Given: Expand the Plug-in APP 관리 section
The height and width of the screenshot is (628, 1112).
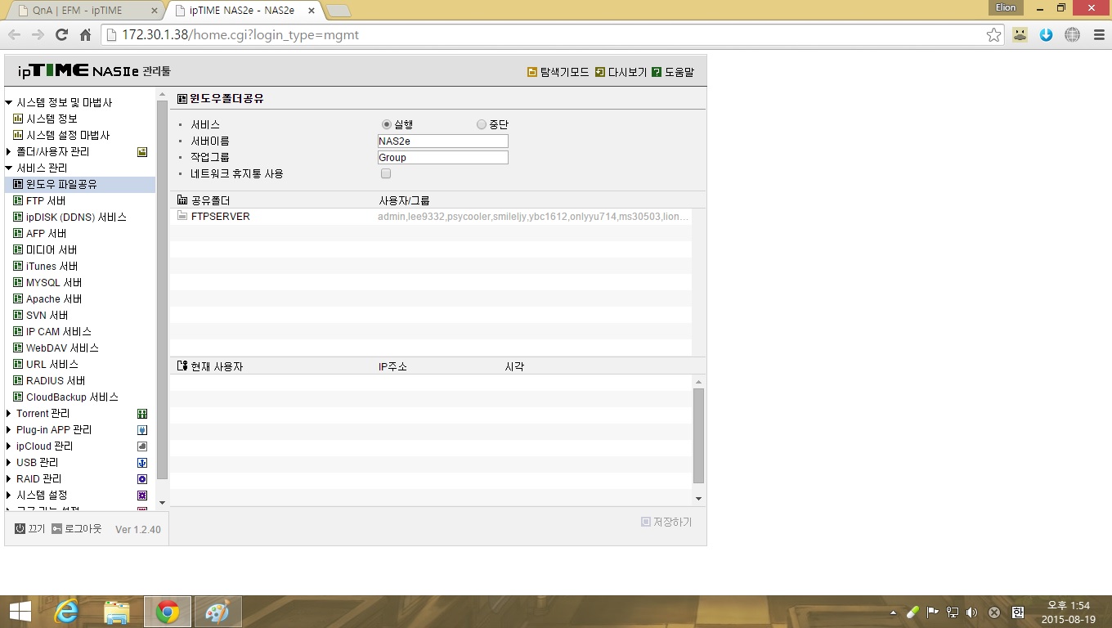Looking at the screenshot, I should pyautogui.click(x=9, y=430).
